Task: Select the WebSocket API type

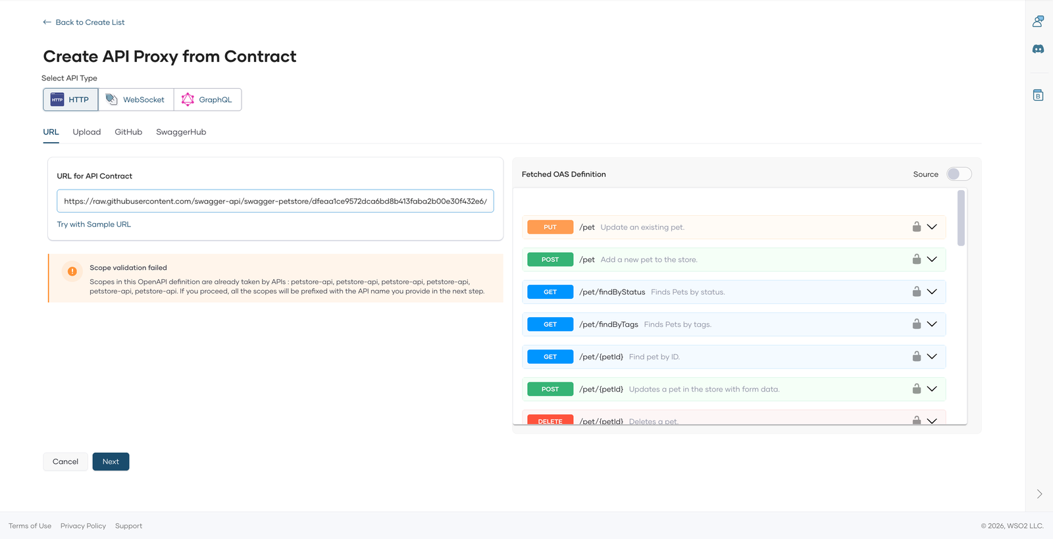Action: tap(136, 100)
